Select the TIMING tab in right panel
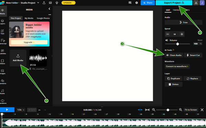Viewport: 206px width, 128px height. (x=176, y=10)
